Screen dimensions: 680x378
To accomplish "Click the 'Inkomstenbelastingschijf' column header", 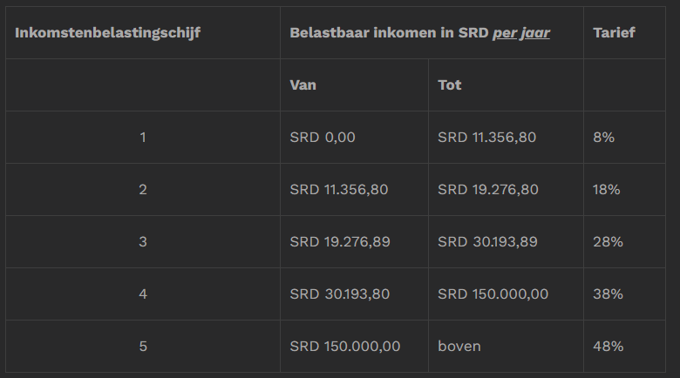I will [108, 33].
